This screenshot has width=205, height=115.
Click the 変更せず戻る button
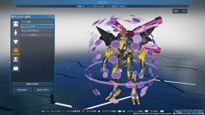43,90
